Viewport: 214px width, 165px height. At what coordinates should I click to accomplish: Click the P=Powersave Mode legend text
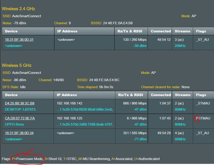point(28,159)
